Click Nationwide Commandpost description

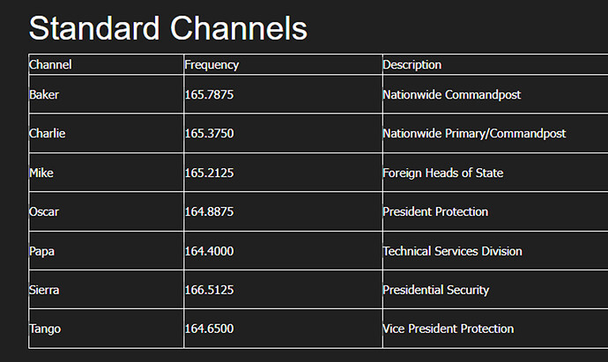click(x=452, y=94)
